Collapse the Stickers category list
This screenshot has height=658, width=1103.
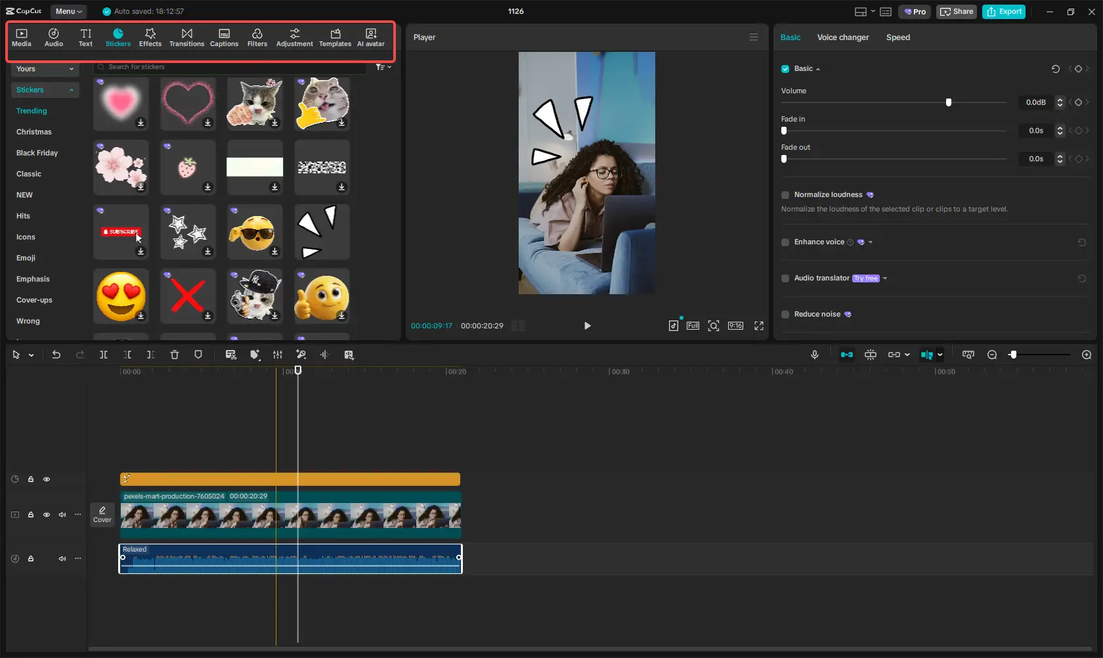[x=71, y=90]
